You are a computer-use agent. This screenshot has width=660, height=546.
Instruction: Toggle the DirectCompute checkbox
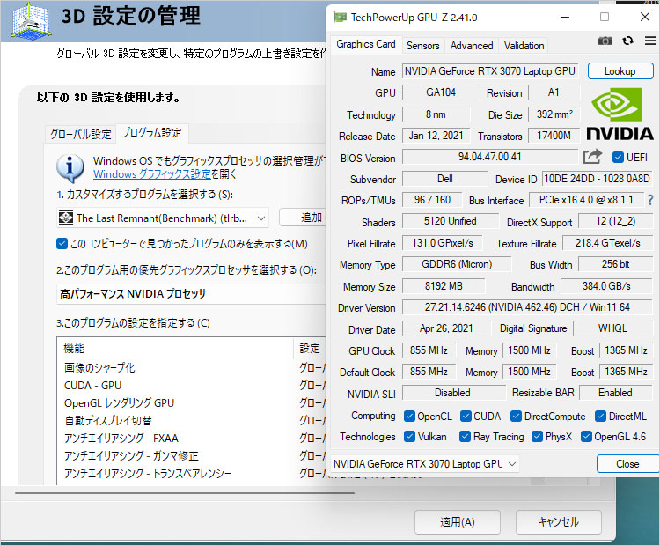pyautogui.click(x=516, y=417)
